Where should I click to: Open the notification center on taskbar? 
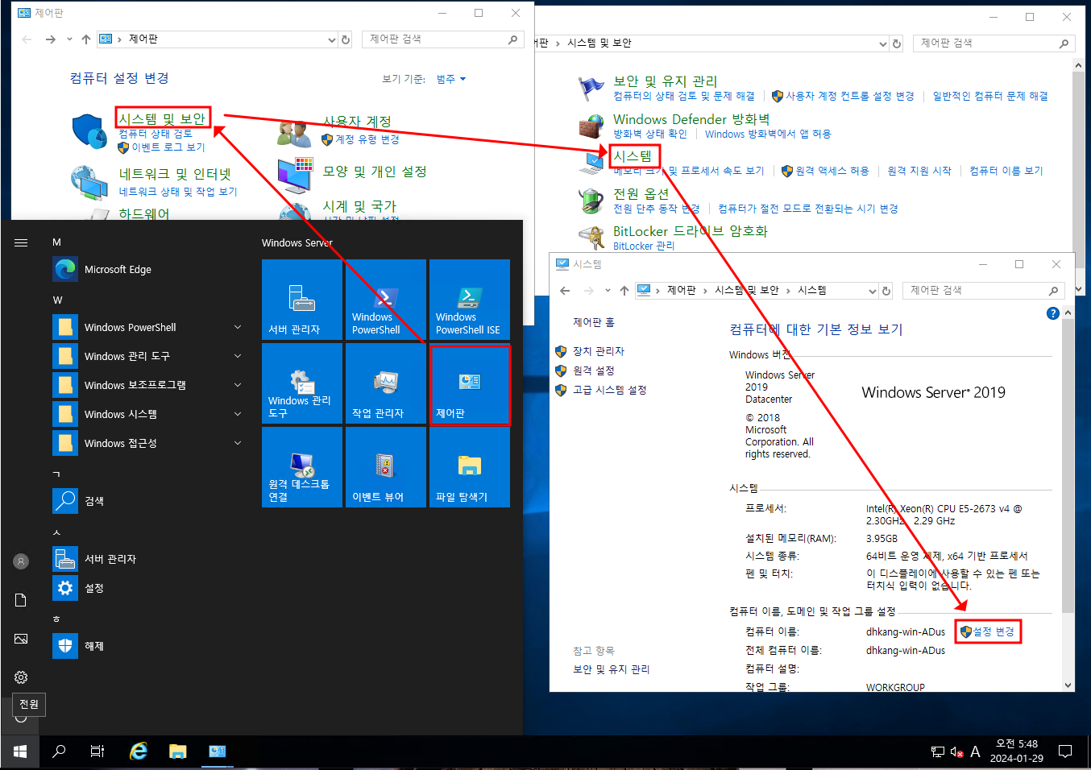[x=1065, y=751]
